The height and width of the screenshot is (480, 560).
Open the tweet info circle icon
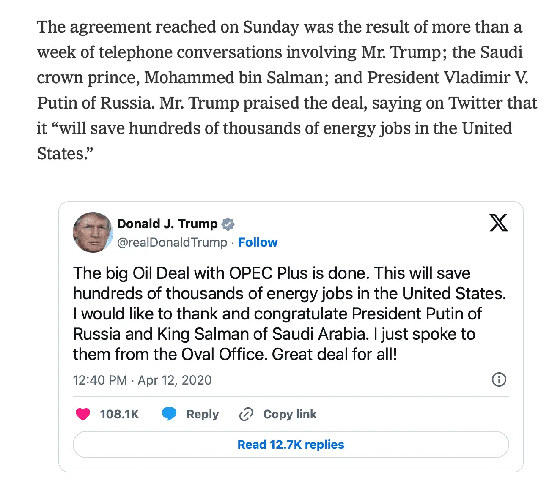(x=499, y=379)
